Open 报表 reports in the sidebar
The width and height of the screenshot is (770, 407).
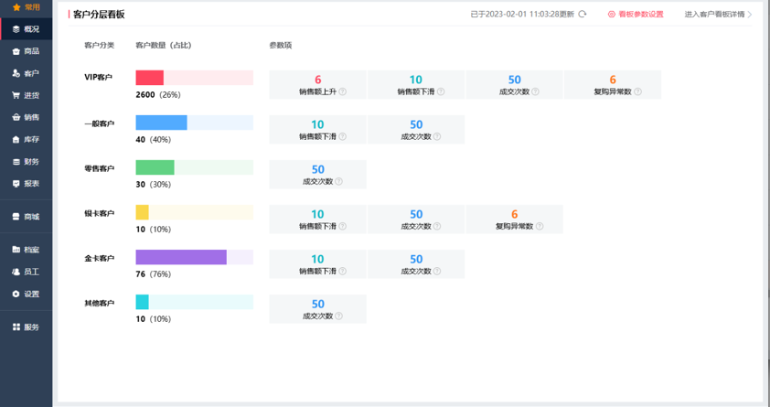(26, 184)
